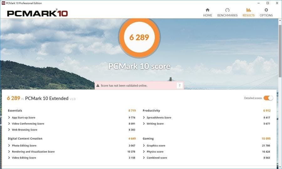Screen dimensions: 282x169
Task: Click the Graphics score value 21 780
Action: coord(266,146)
